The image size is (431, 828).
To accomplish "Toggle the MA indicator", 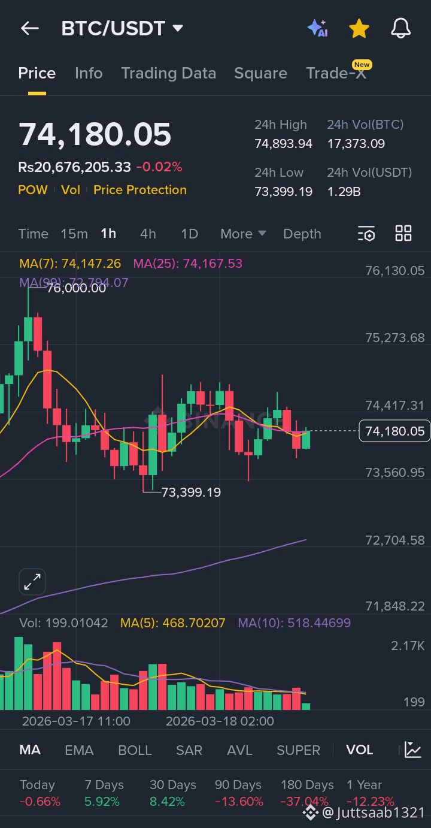I will pyautogui.click(x=30, y=750).
